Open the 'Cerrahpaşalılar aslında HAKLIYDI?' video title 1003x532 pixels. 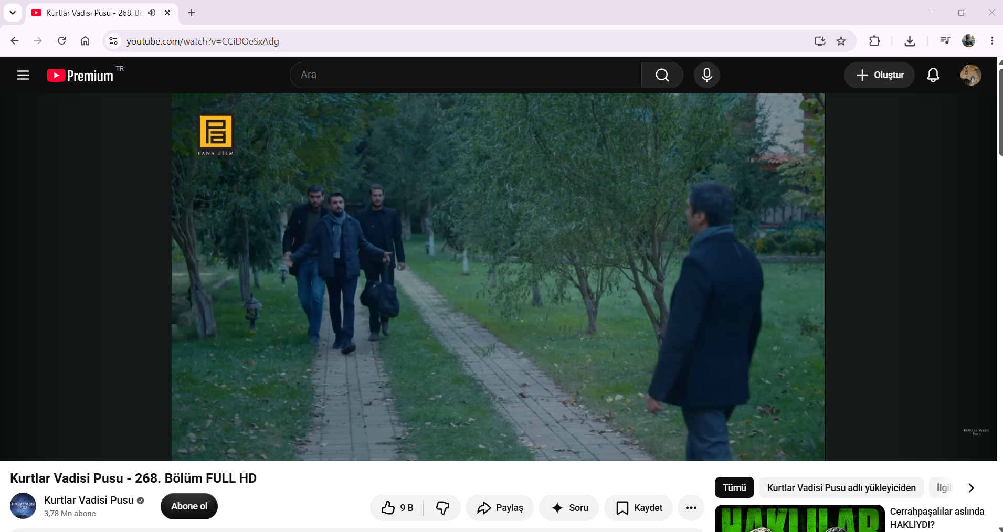coord(937,518)
